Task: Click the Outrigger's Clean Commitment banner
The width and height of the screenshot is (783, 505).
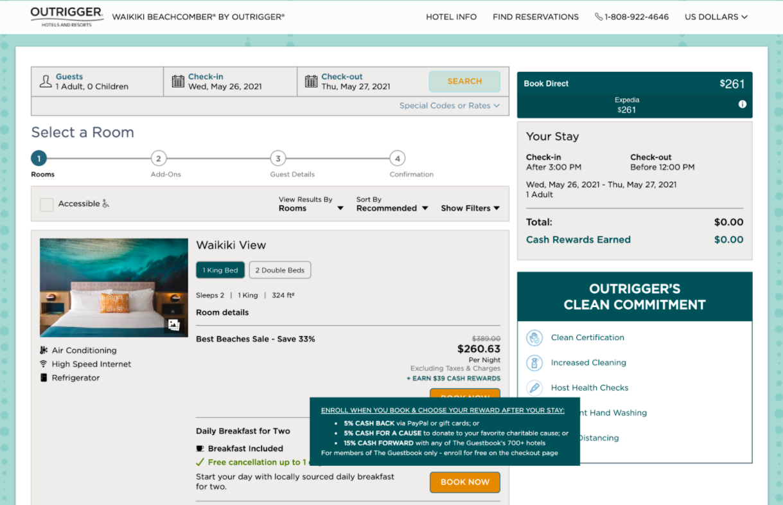Action: coord(635,297)
